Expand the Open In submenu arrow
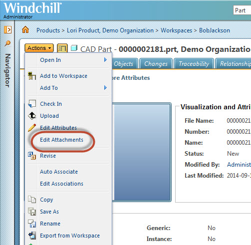Image resolution: width=251 pixels, height=245 pixels. tap(105, 60)
